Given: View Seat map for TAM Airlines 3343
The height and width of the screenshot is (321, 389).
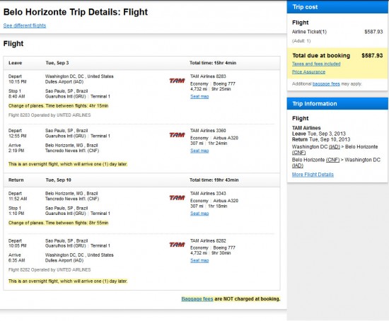Looking at the screenshot, I should tap(199, 214).
